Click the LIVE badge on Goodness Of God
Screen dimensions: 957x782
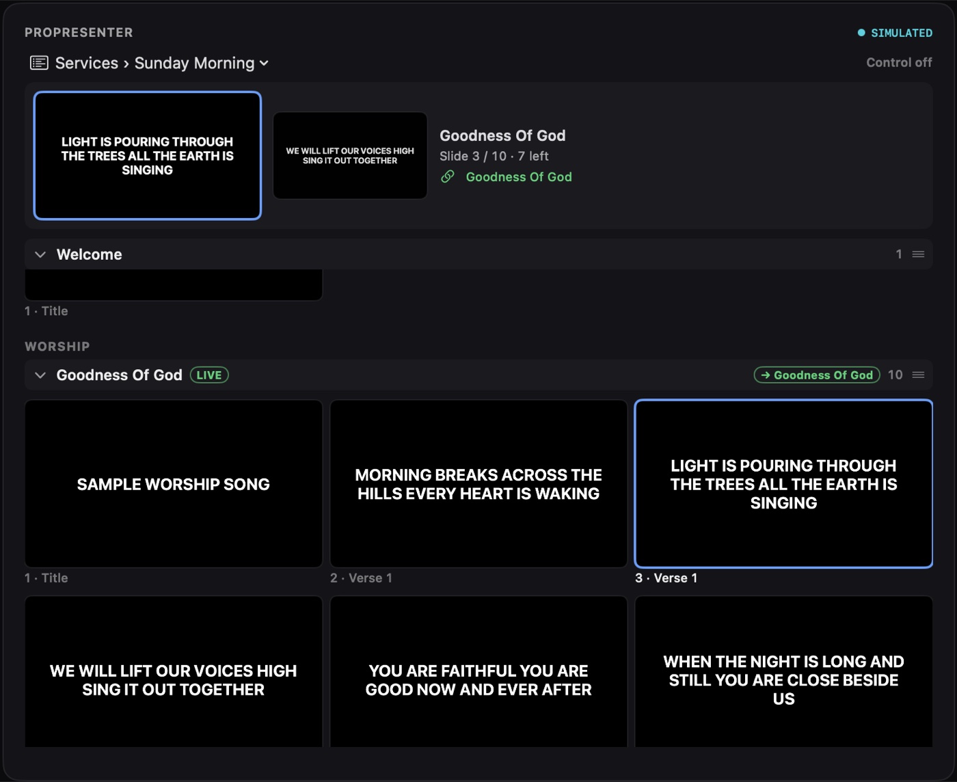[x=209, y=375]
